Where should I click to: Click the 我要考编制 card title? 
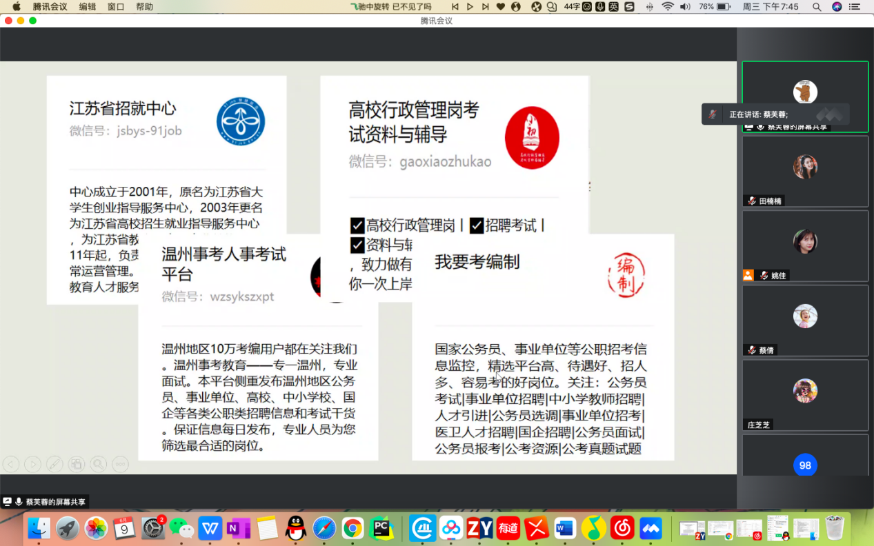click(x=477, y=262)
